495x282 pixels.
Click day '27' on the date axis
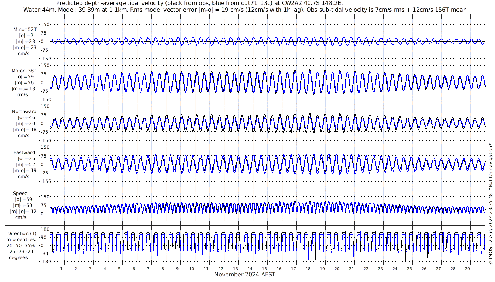(x=438, y=269)
